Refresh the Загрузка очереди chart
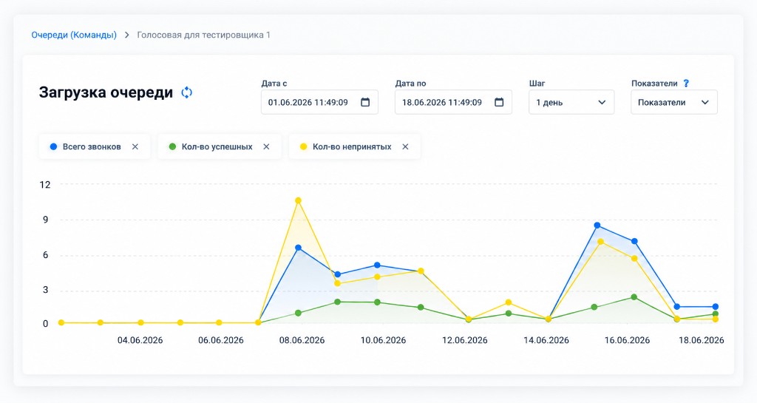Screen dimensions: 757x403 click(x=187, y=92)
